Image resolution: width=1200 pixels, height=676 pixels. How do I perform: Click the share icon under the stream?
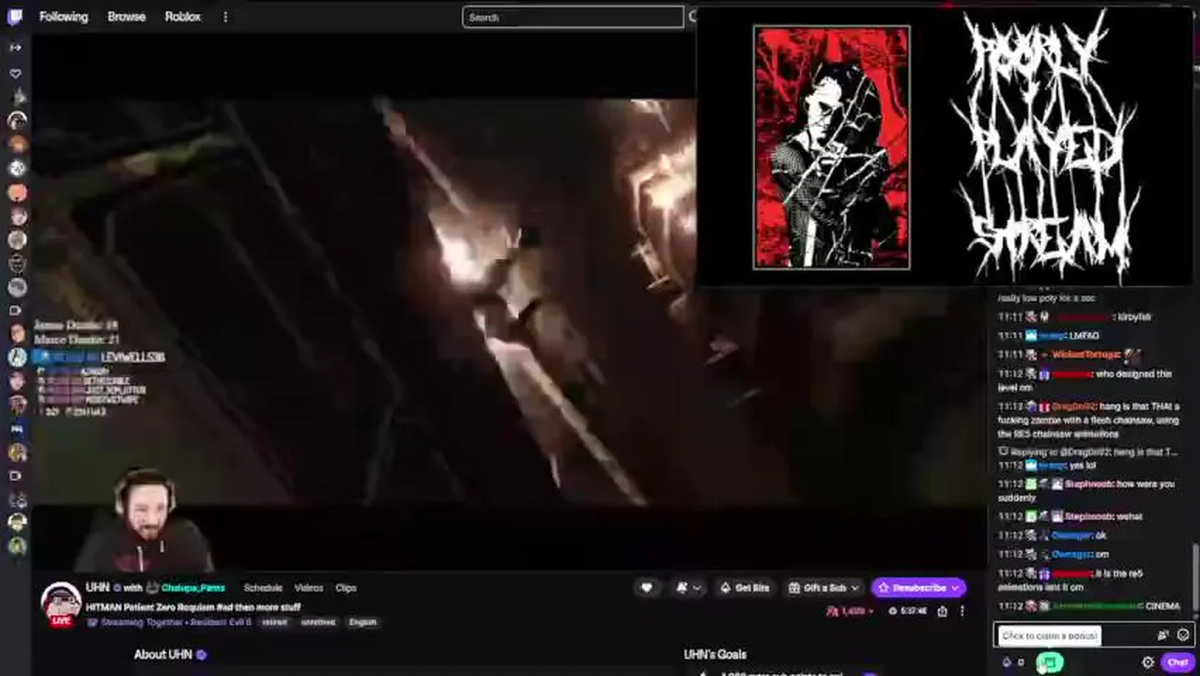[943, 610]
